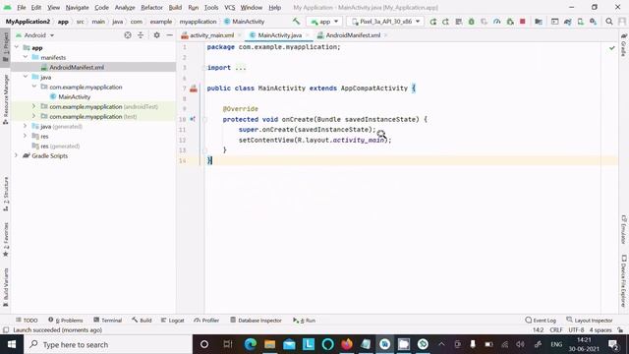The height and width of the screenshot is (354, 629).
Task: Click the Profile app gauge icon
Action: [x=497, y=22]
